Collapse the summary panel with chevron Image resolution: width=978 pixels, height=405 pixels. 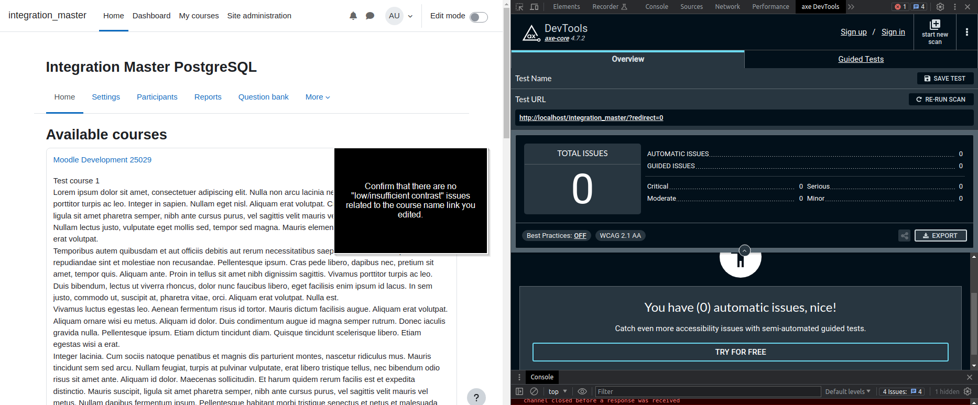745,250
